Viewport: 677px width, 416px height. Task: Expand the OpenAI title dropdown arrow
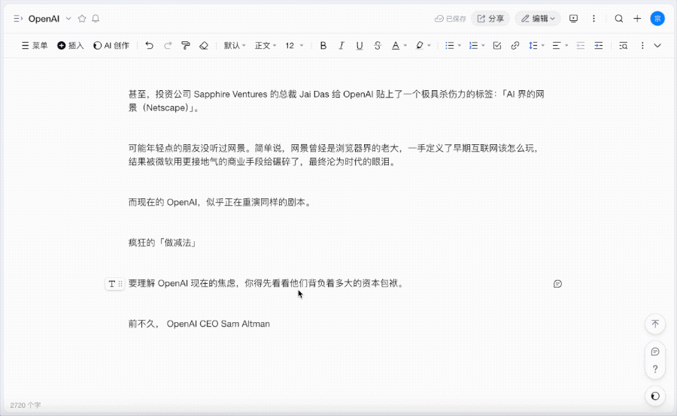tap(68, 19)
